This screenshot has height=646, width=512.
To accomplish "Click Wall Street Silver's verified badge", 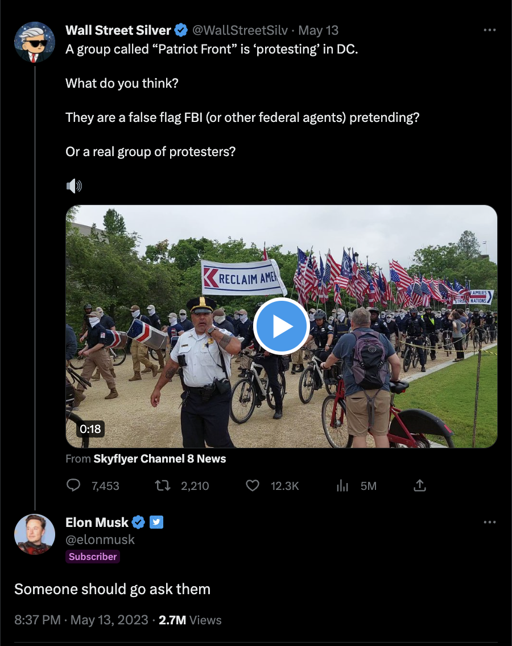I will [181, 30].
